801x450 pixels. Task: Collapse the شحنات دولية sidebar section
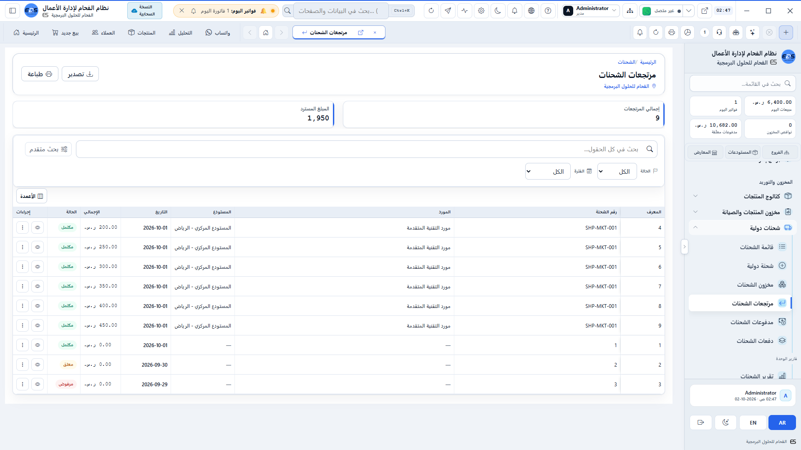(x=743, y=228)
